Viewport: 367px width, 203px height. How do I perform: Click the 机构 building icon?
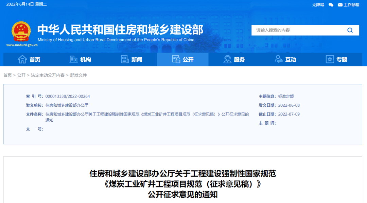[73, 59]
